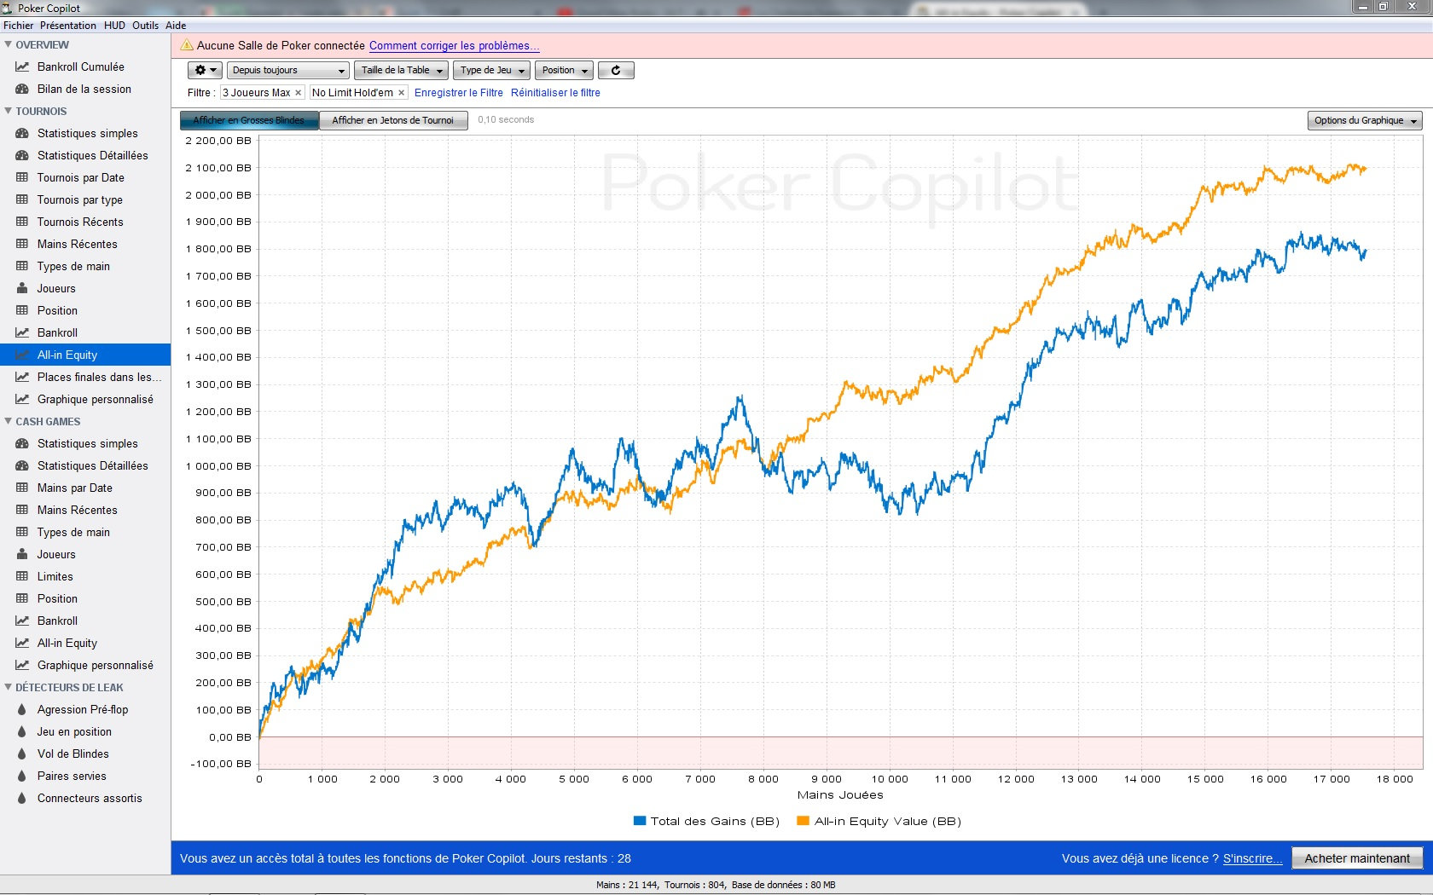Open the Position filter dropdown
Image resolution: width=1433 pixels, height=895 pixels.
point(564,70)
